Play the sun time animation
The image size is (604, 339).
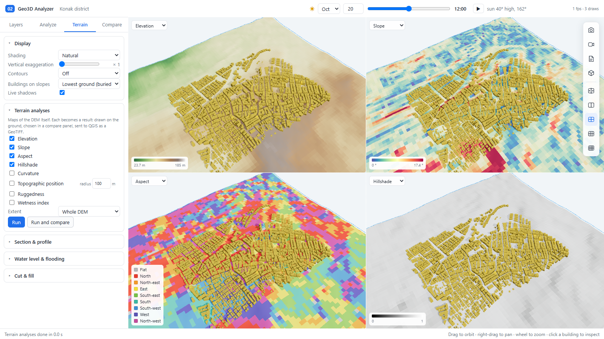coord(478,9)
